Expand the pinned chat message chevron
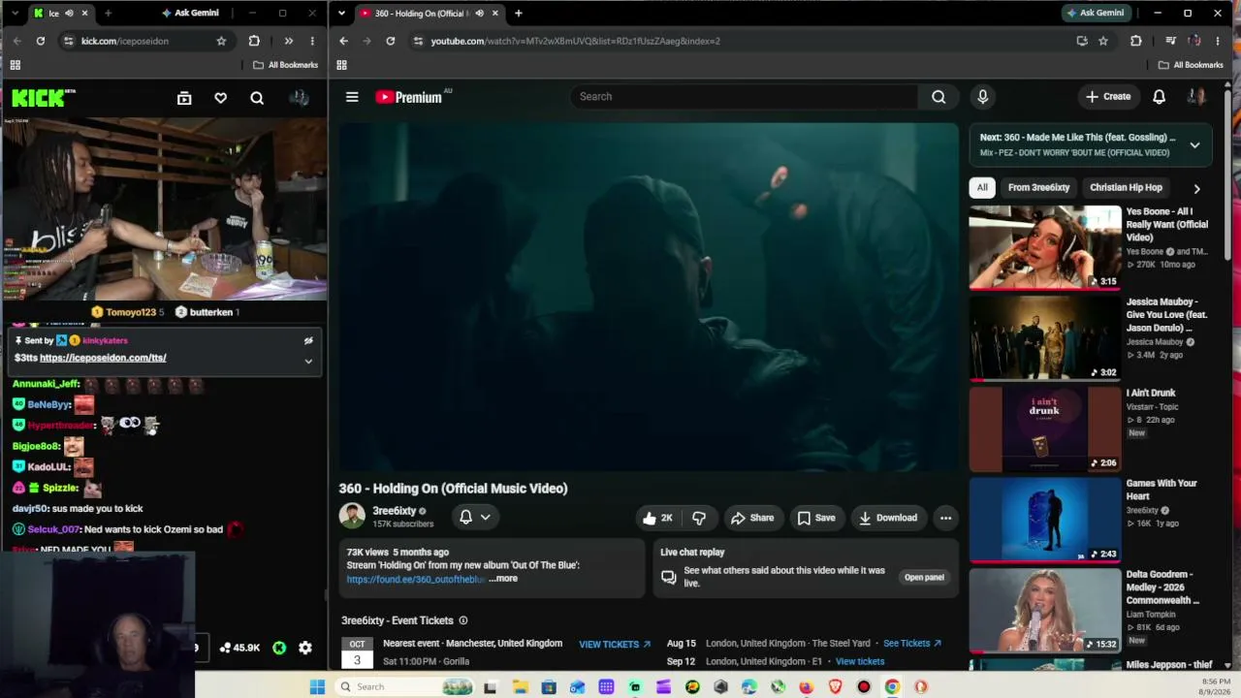Image resolution: width=1241 pixels, height=698 pixels. 308,361
